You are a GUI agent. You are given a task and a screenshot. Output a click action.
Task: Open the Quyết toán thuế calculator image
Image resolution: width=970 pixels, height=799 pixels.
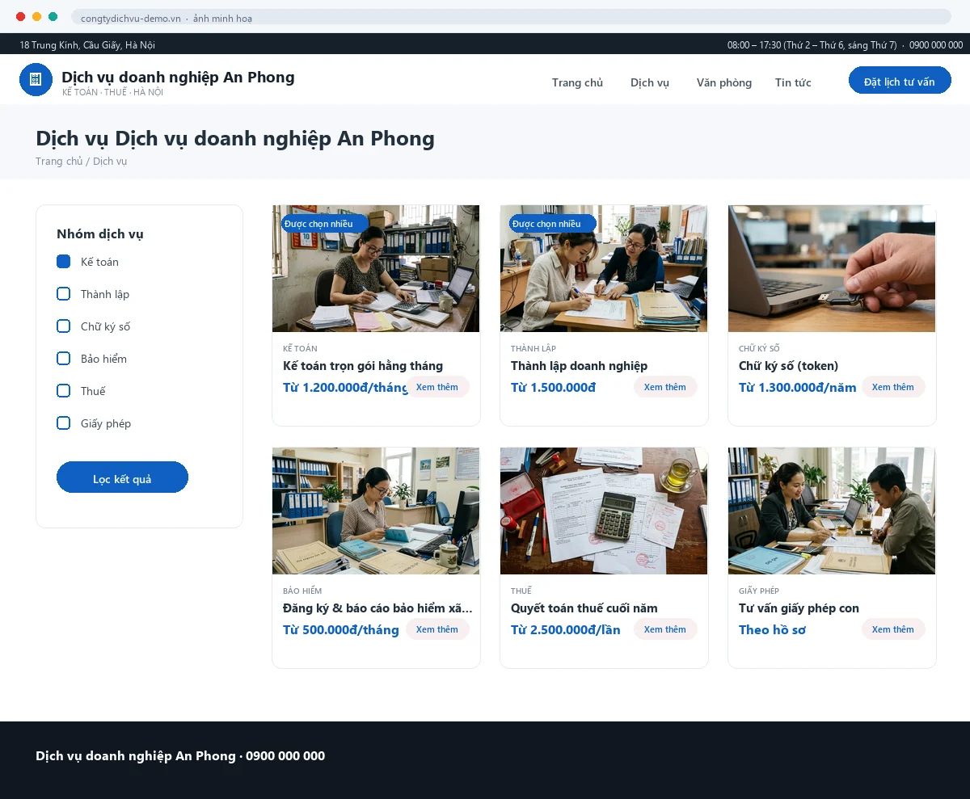(604, 511)
